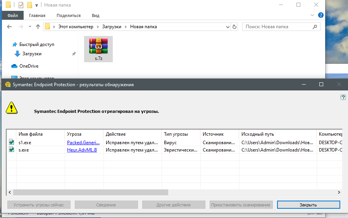Select the s.exe file name cell

point(24,150)
